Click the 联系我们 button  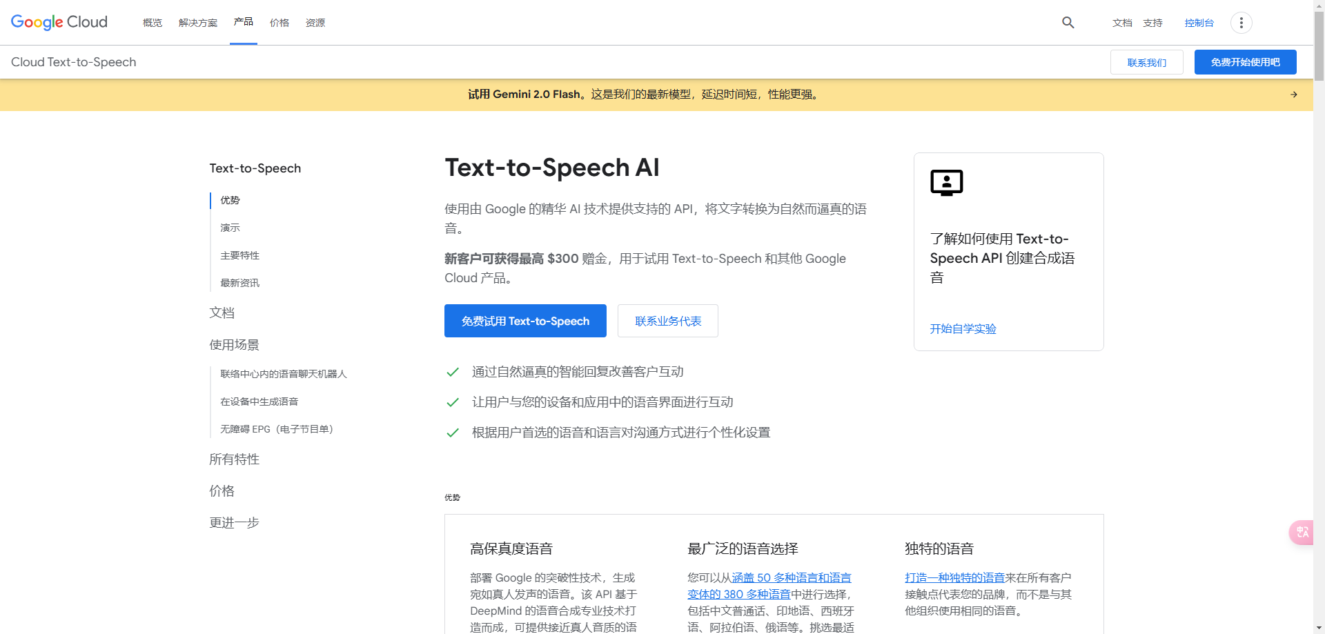pos(1147,62)
